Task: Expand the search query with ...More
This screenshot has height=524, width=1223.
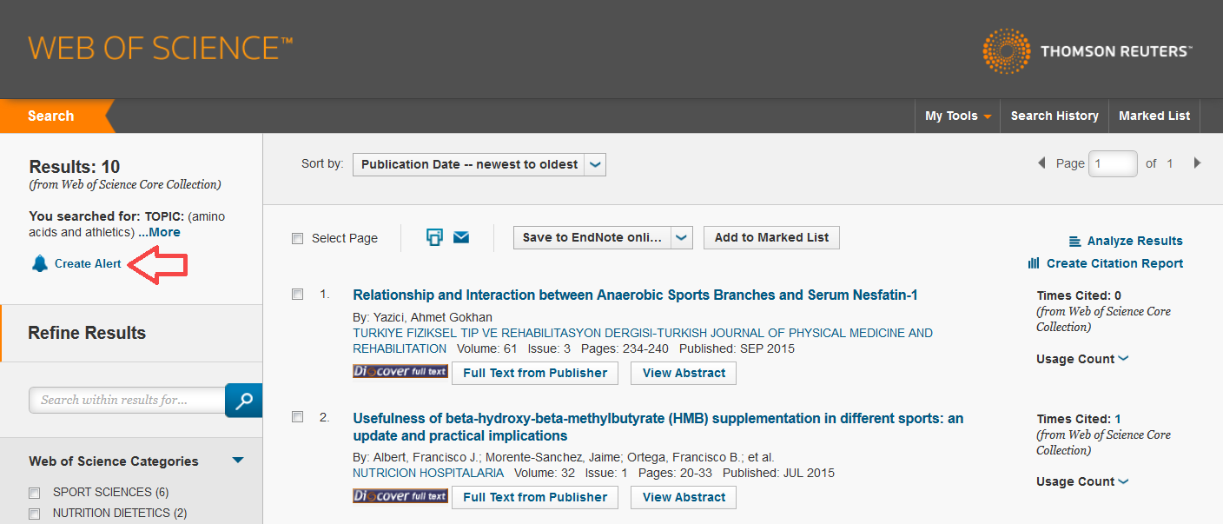Action: (159, 232)
